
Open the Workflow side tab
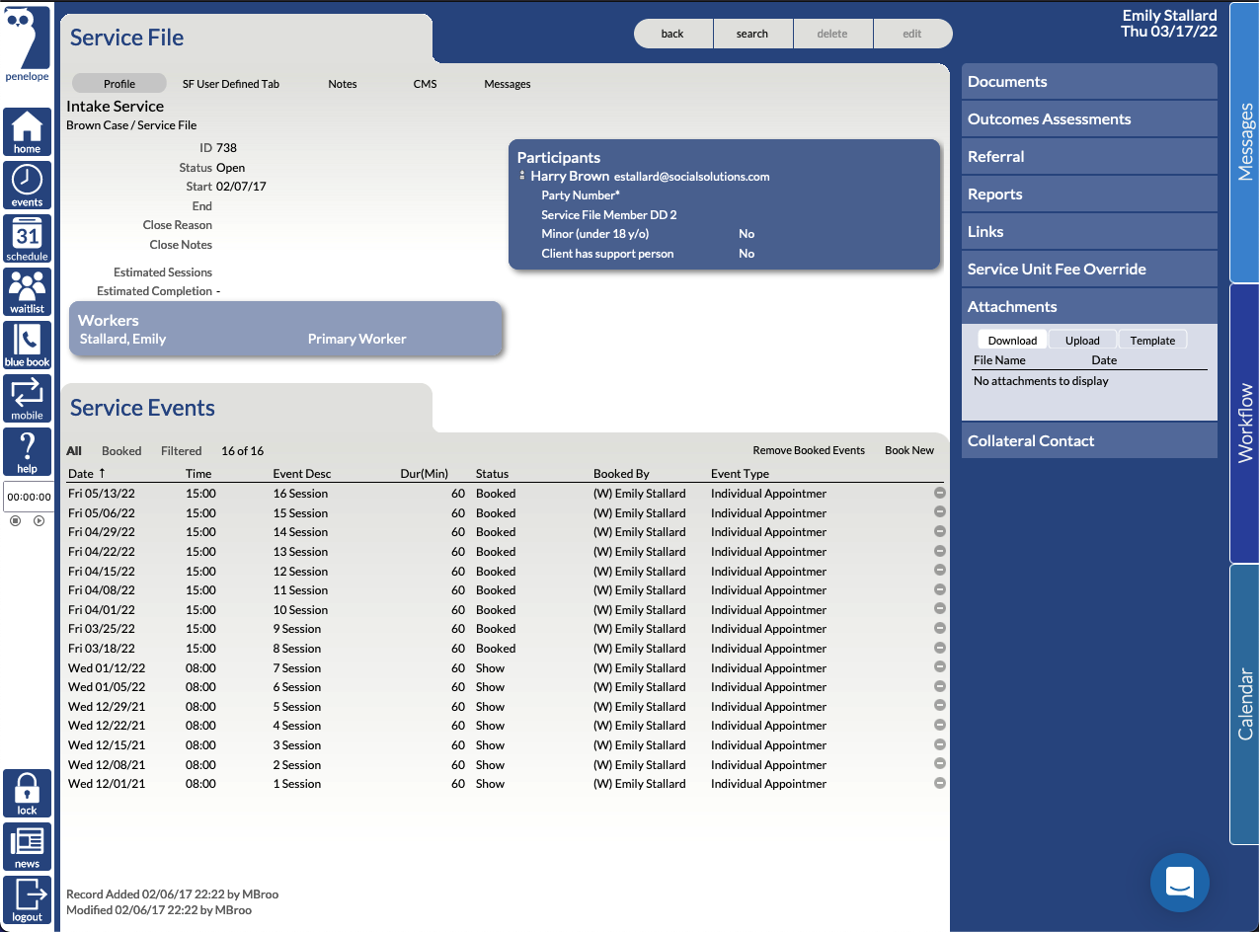tap(1244, 424)
